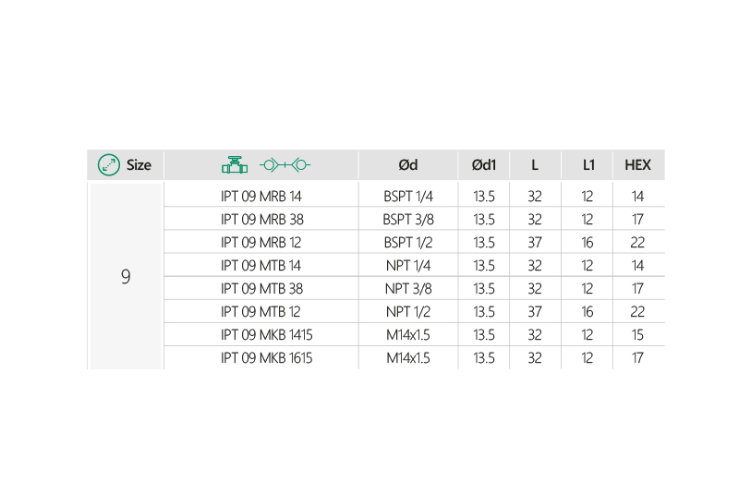Open part IPT 09 MTB 38
739x493 pixels.
coord(261,289)
